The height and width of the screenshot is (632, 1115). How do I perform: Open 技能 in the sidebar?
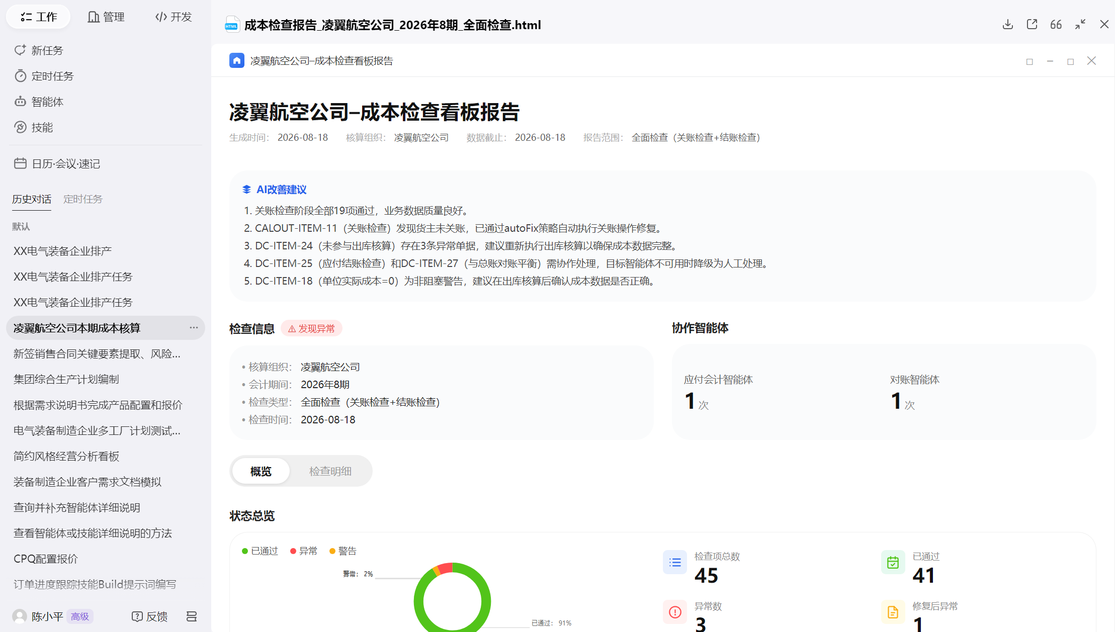coord(34,127)
